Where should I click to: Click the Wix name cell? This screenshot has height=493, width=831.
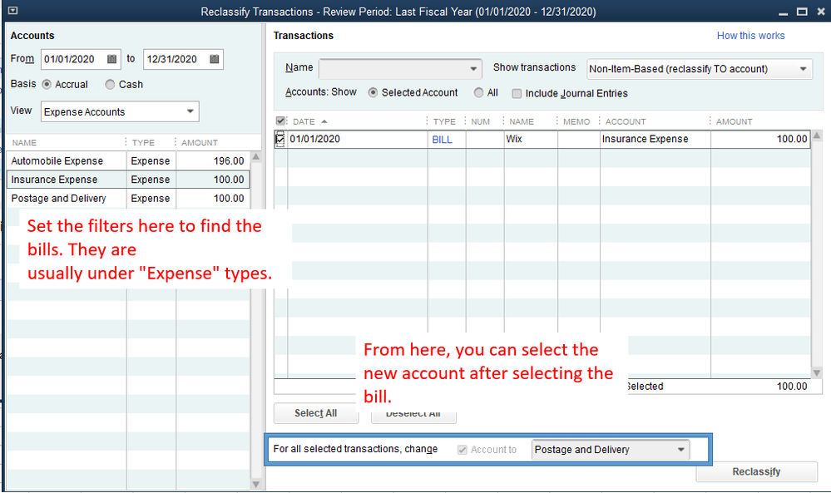coord(531,140)
